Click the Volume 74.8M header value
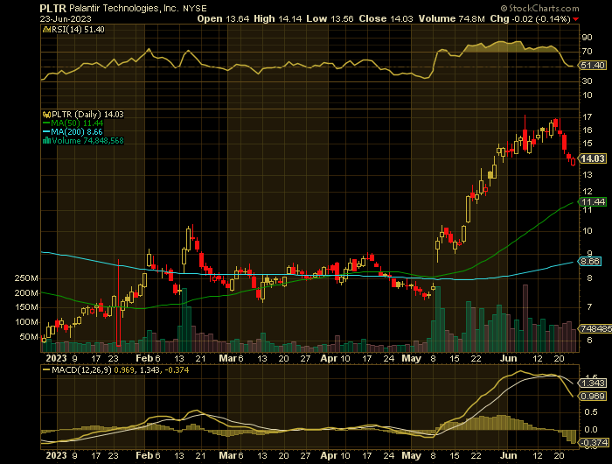The height and width of the screenshot is (464, 612). pyautogui.click(x=452, y=18)
